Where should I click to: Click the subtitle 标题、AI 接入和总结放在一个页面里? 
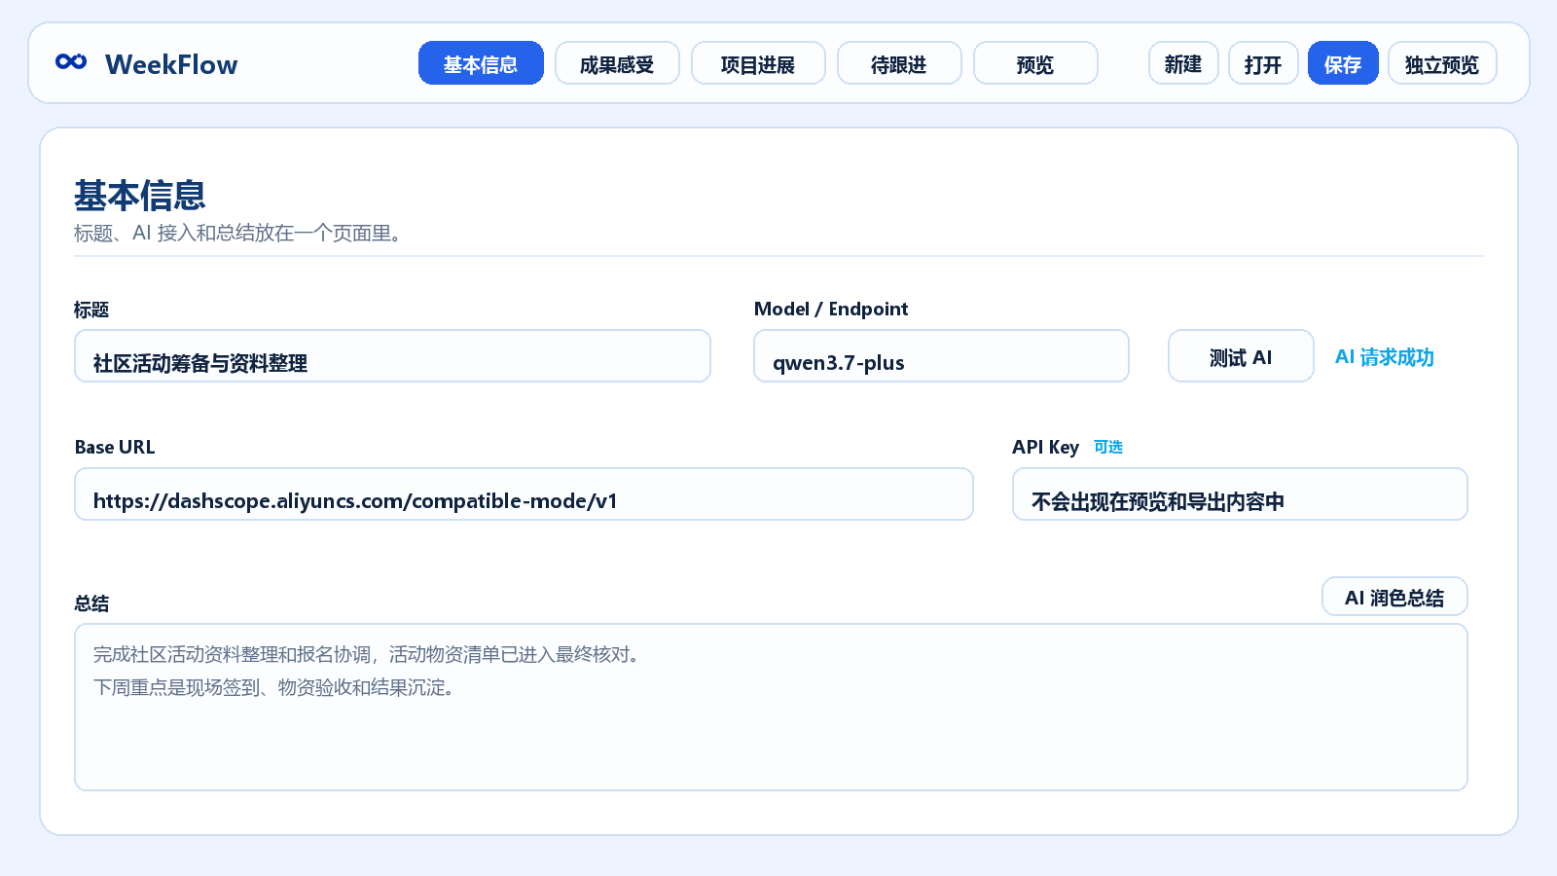(238, 234)
